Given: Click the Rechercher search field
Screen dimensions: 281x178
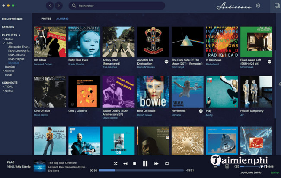Looking at the screenshot, I should (117, 6).
